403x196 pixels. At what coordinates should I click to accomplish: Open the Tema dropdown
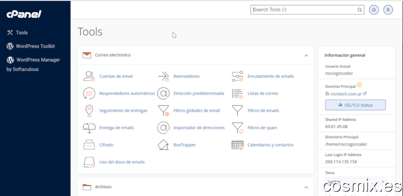[x=356, y=181]
